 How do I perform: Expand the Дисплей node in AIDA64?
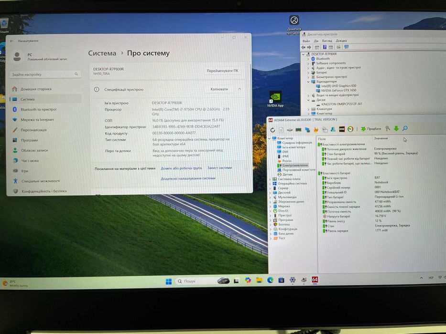[x=270, y=193]
